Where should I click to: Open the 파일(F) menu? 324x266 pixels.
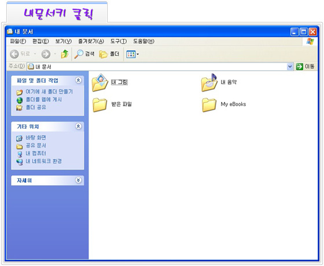coord(18,41)
